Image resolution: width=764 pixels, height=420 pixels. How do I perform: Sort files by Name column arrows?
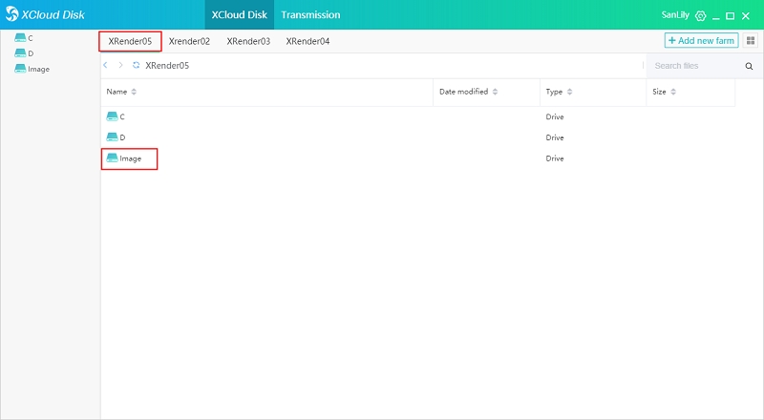[134, 92]
